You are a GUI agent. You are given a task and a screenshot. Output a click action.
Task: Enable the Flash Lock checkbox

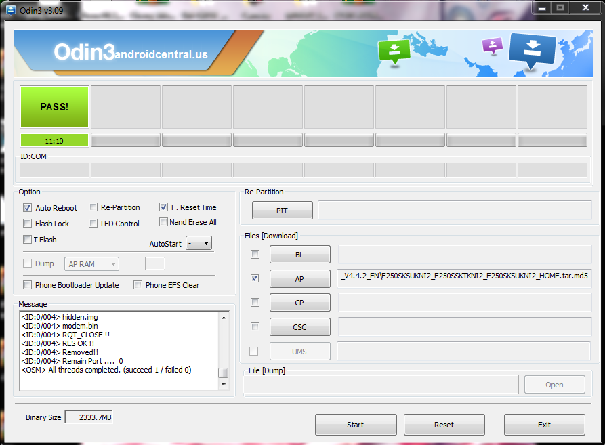(27, 224)
